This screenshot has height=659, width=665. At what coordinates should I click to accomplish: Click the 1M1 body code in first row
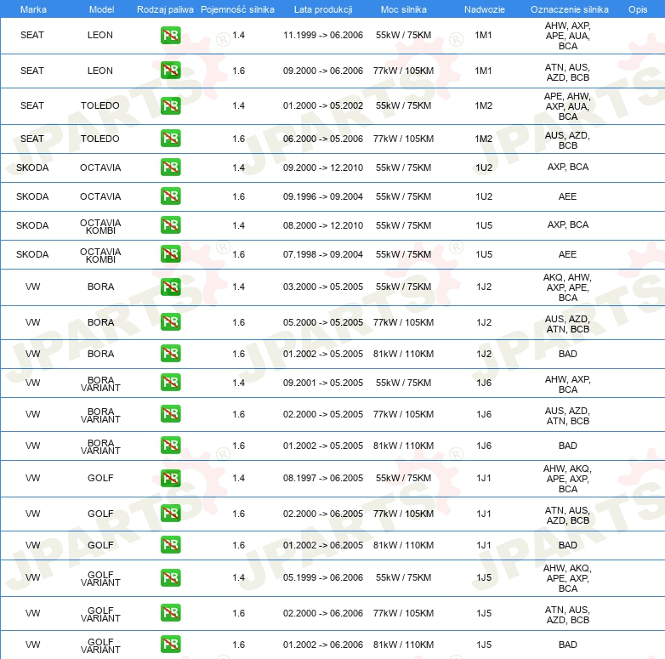(484, 35)
